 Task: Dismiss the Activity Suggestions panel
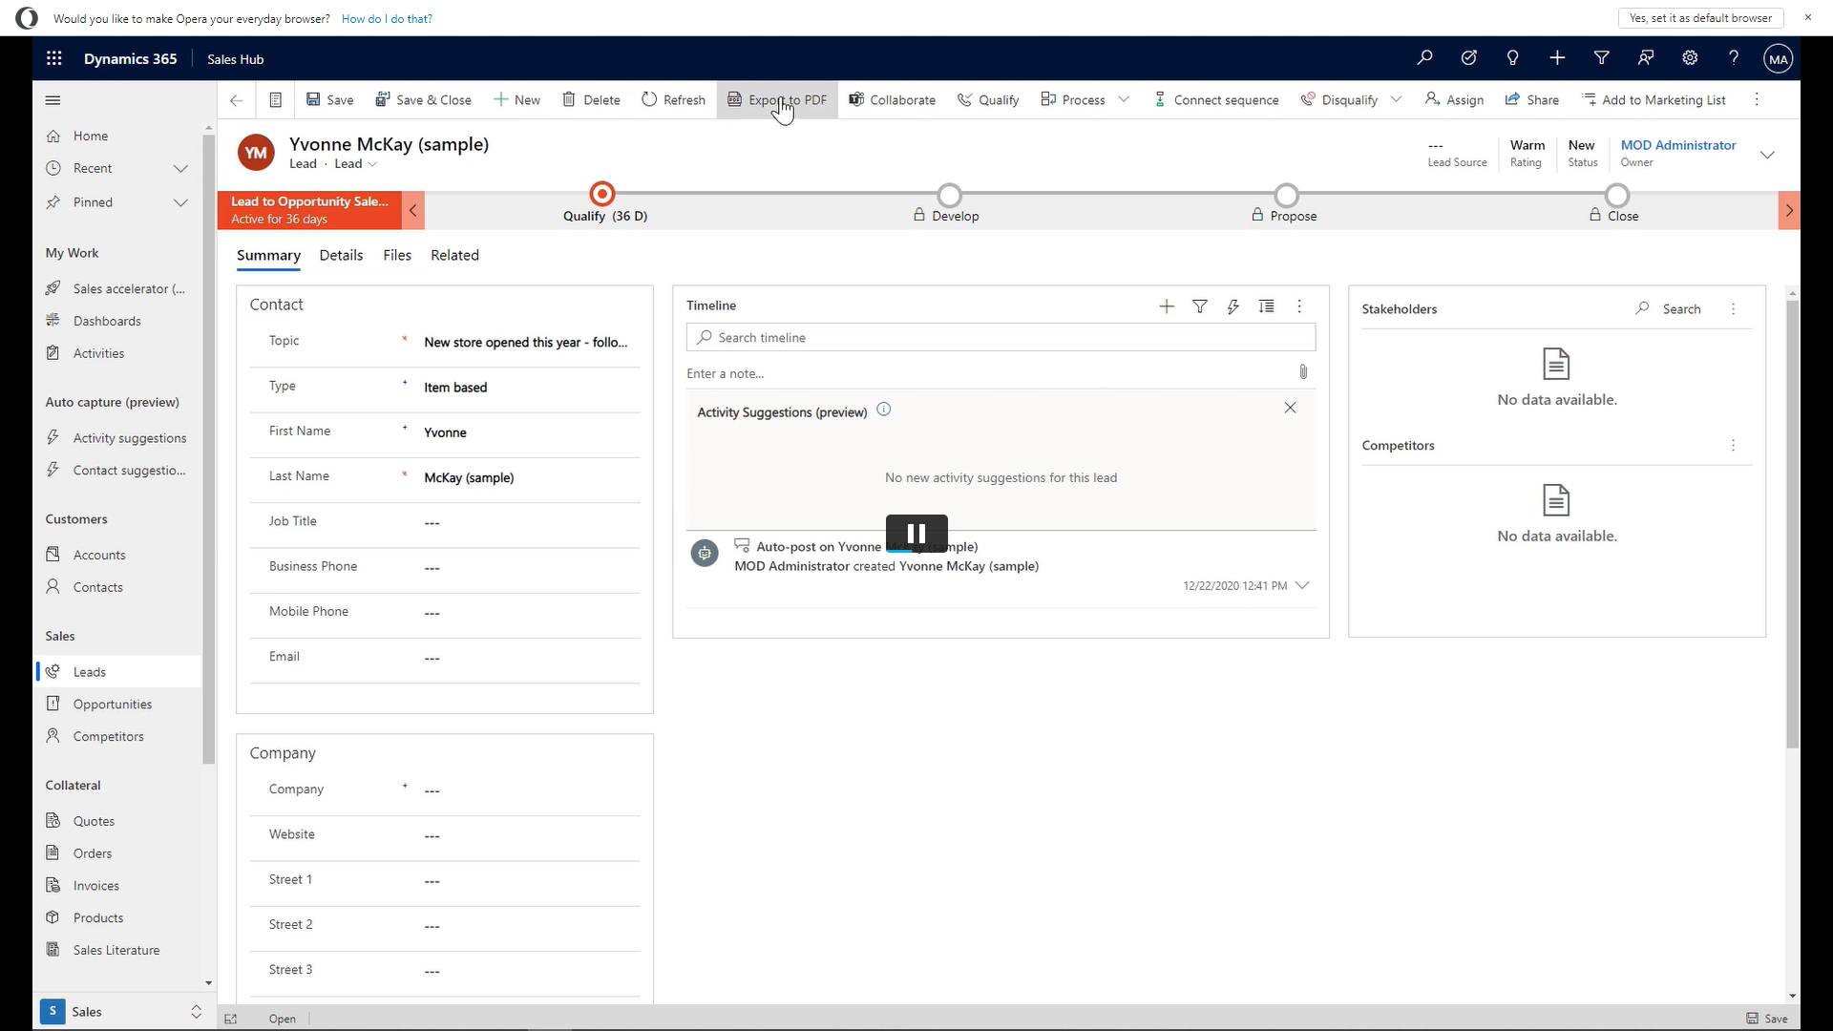(x=1290, y=408)
